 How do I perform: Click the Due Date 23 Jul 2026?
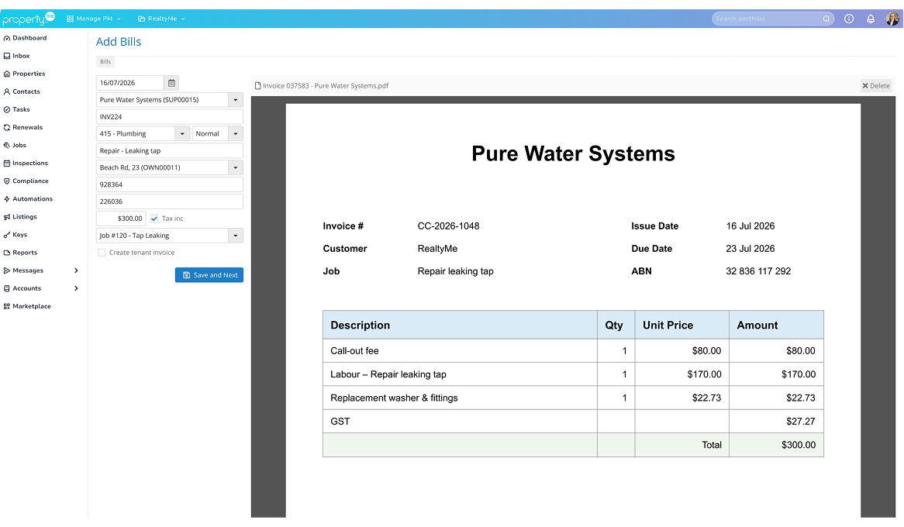click(750, 249)
